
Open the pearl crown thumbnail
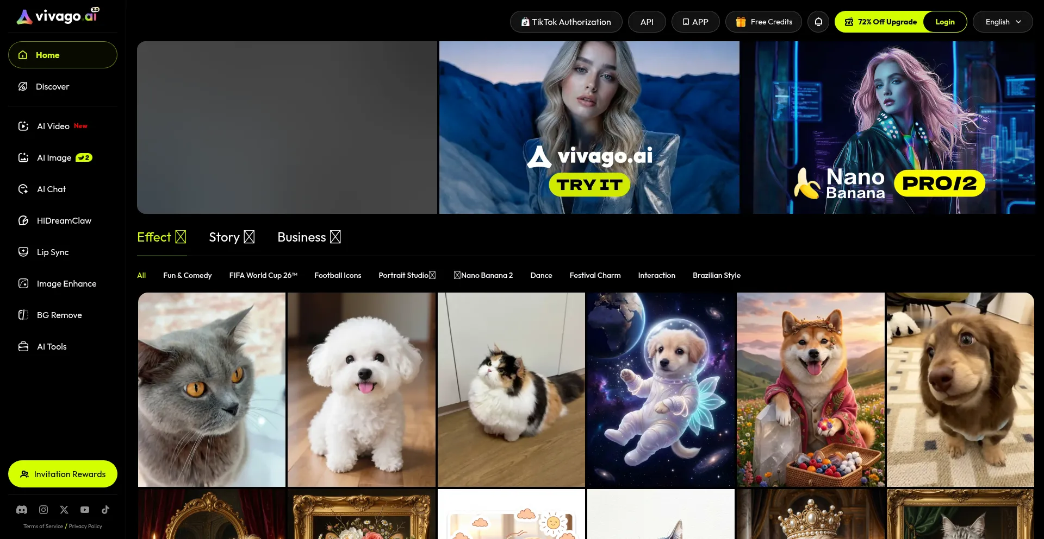pyautogui.click(x=811, y=514)
